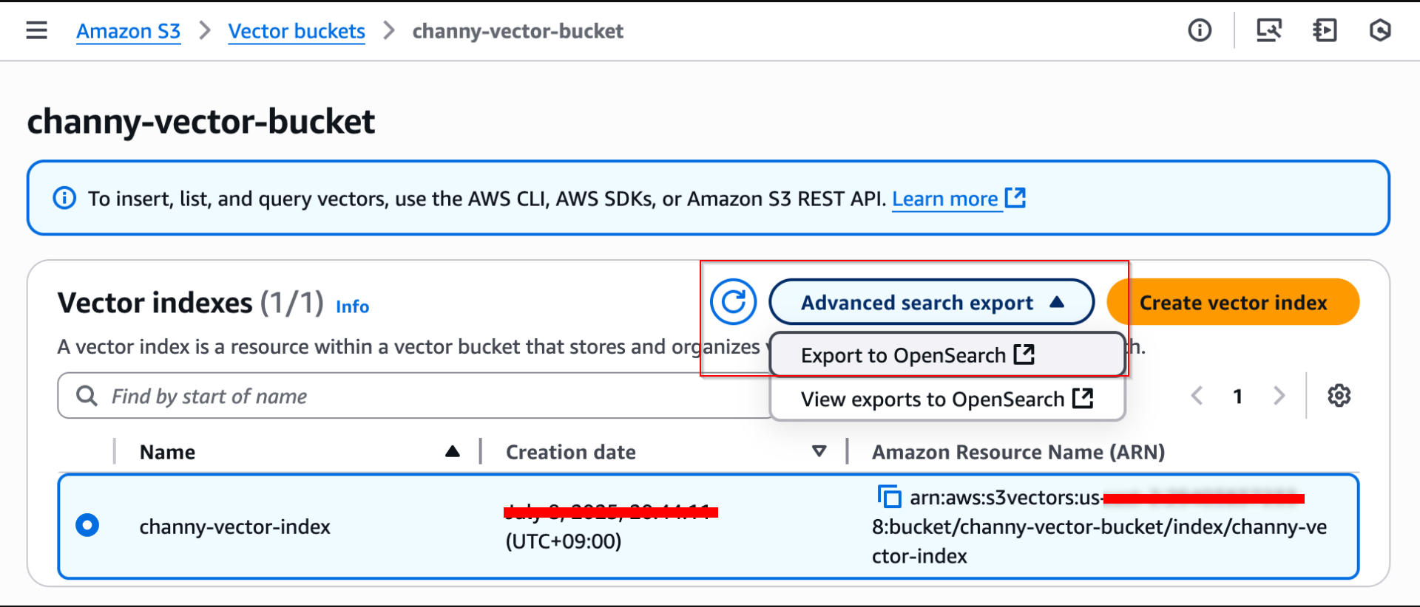Collapse the Advanced search export dropdown
Viewport: 1420px width, 607px height.
click(931, 302)
